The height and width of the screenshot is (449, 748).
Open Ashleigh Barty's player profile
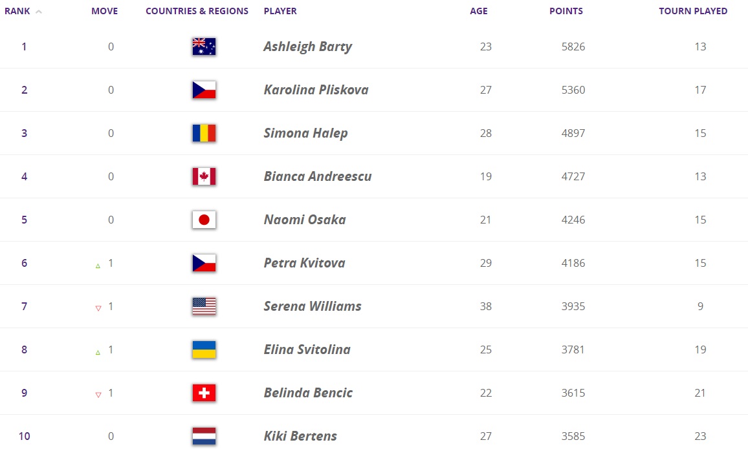[307, 47]
